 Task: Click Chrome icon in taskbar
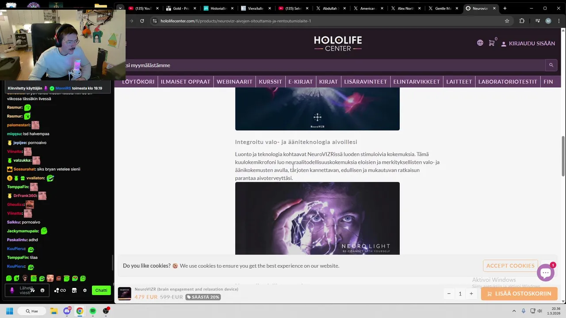80,311
